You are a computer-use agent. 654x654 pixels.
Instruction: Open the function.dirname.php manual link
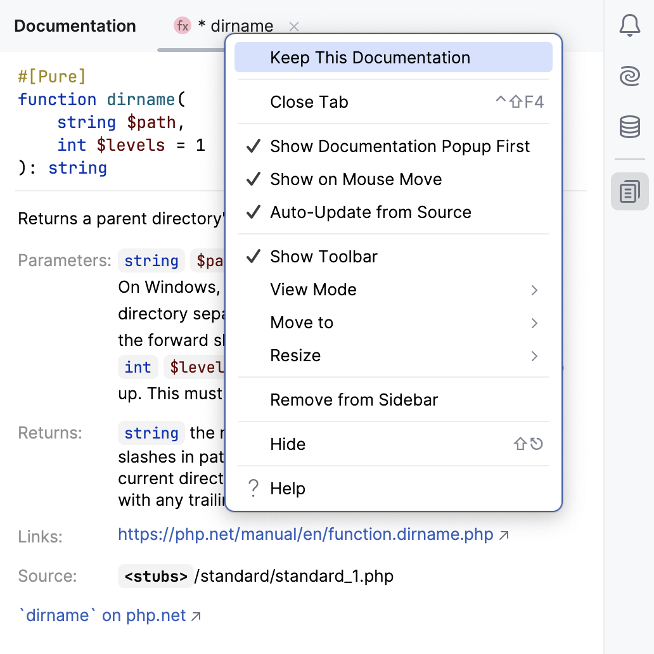(x=304, y=534)
